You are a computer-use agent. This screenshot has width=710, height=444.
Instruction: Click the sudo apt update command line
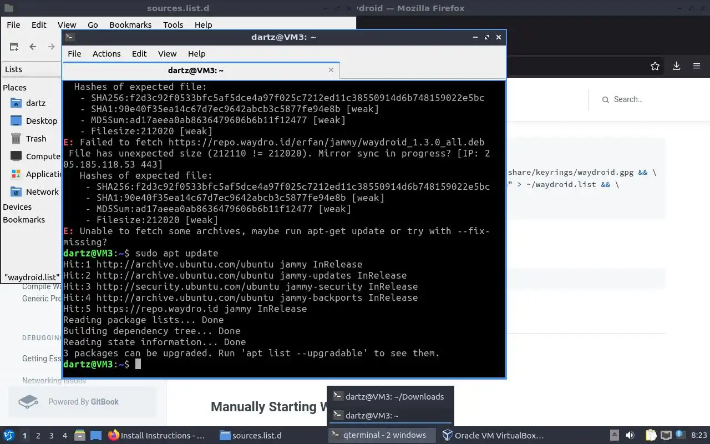[x=141, y=254]
